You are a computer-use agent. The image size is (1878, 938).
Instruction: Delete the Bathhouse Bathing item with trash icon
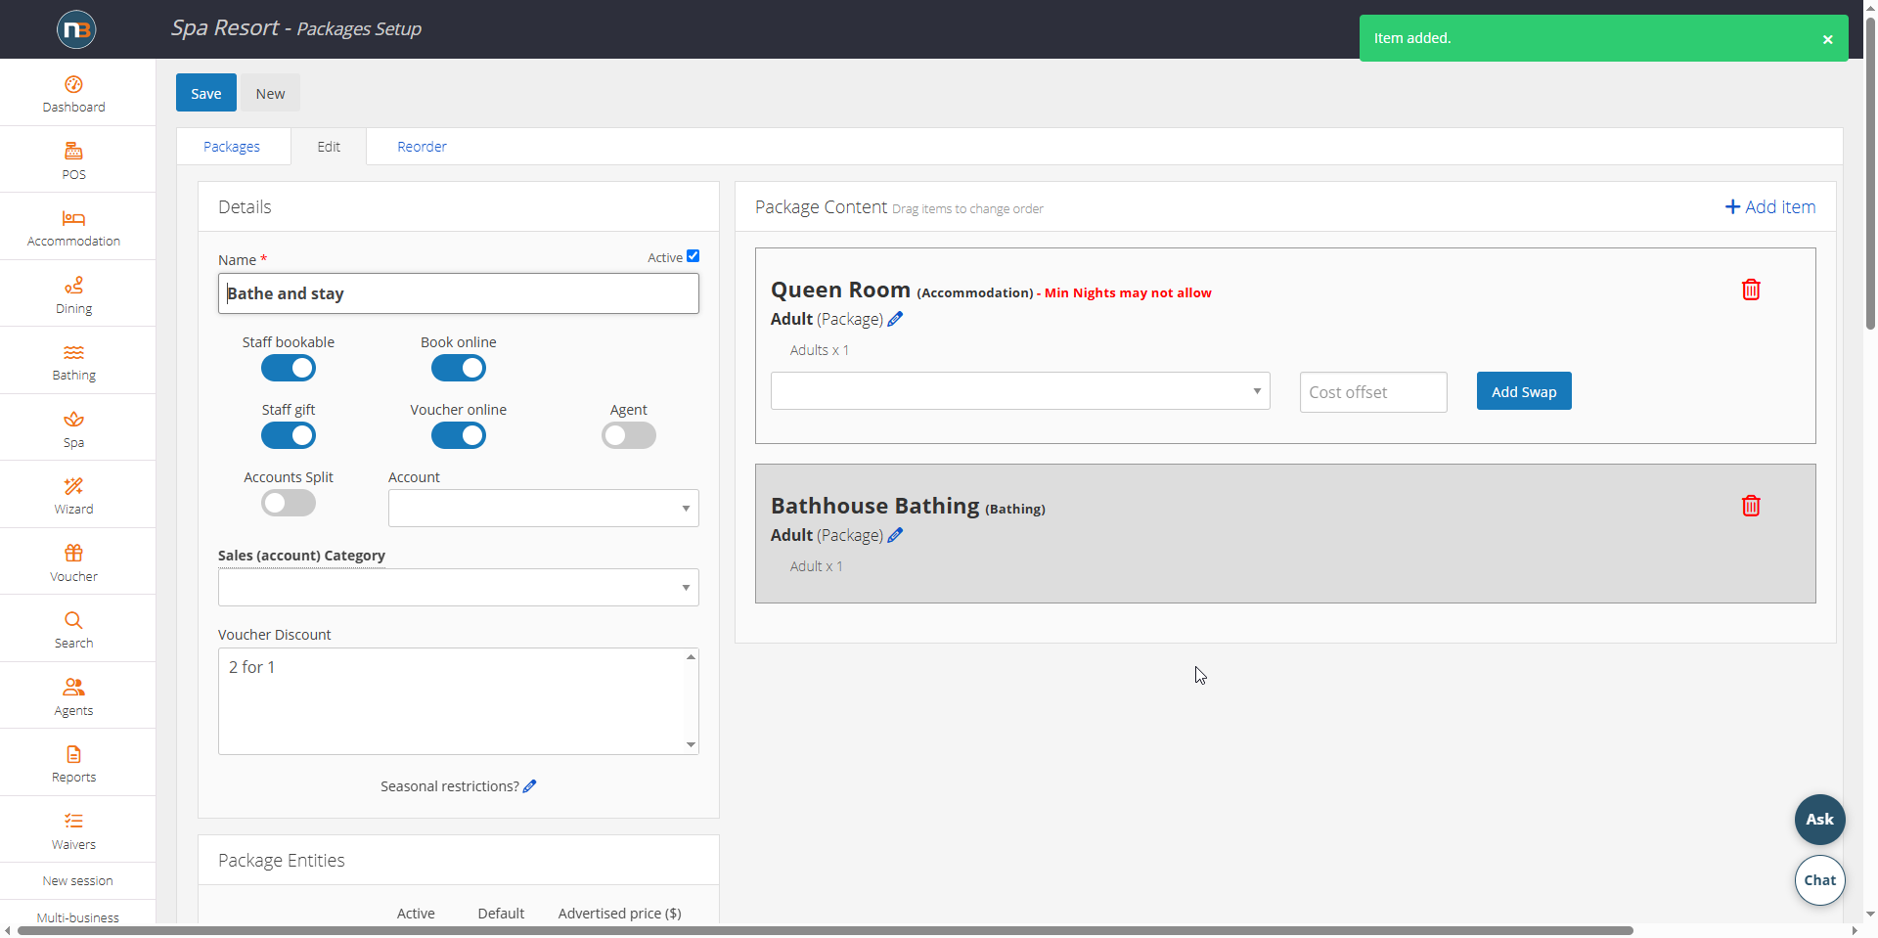pos(1751,506)
